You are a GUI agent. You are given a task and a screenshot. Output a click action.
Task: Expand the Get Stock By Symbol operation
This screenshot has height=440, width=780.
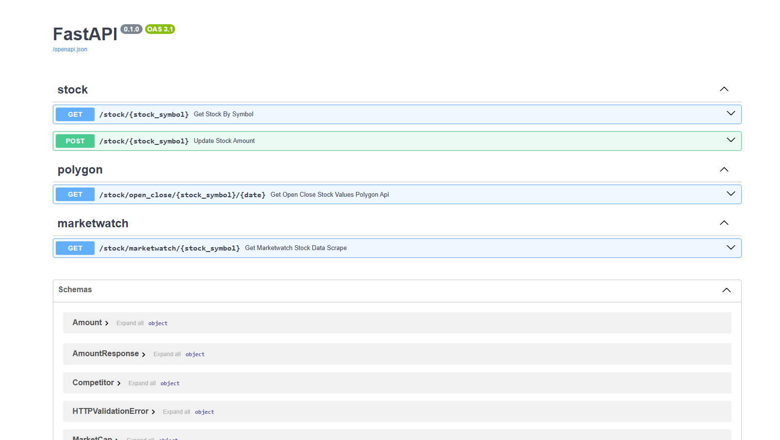[731, 113]
